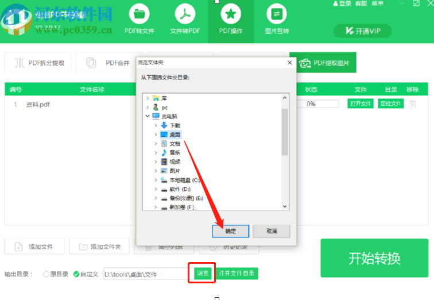Screen dimensions: 434x300
Task: Open the 图片互转 tab
Action: pos(277,19)
